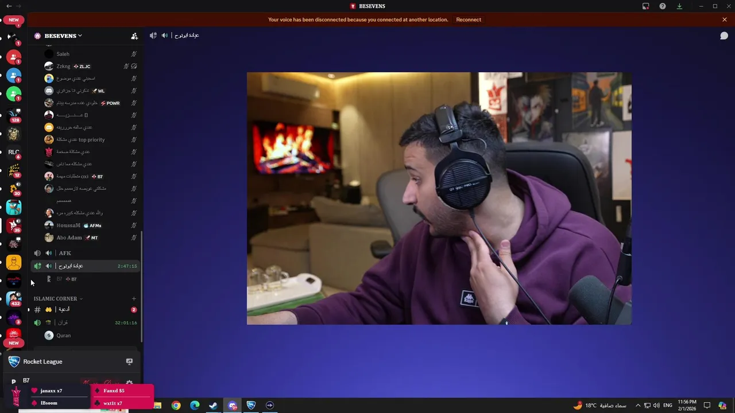
Task: Open Google Chrome from the taskbar
Action: (176, 406)
